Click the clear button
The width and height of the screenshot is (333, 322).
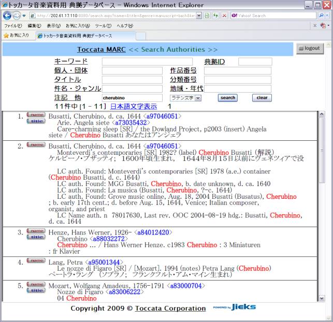point(262,98)
